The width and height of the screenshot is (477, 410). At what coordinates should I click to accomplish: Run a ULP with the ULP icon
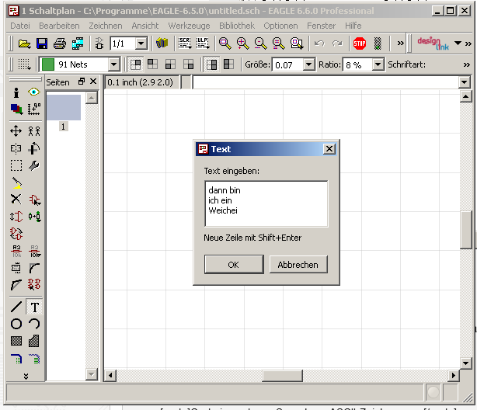pos(203,43)
